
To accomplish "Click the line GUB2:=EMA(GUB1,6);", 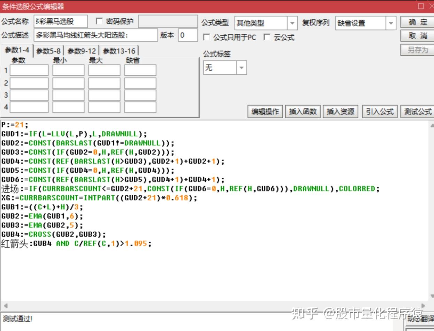I will click(x=42, y=216).
